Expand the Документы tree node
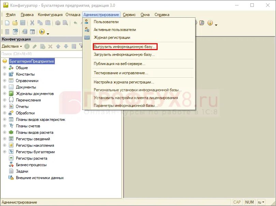The image size is (276, 206). (x=4, y=87)
